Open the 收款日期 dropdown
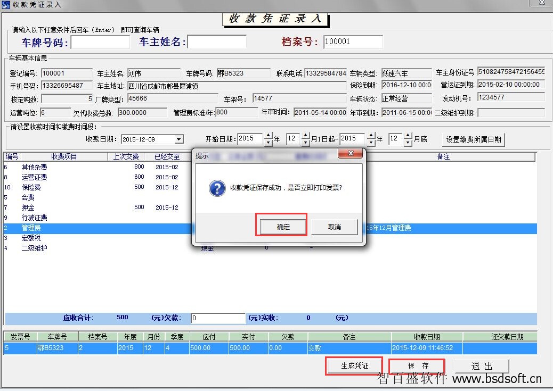 point(179,139)
